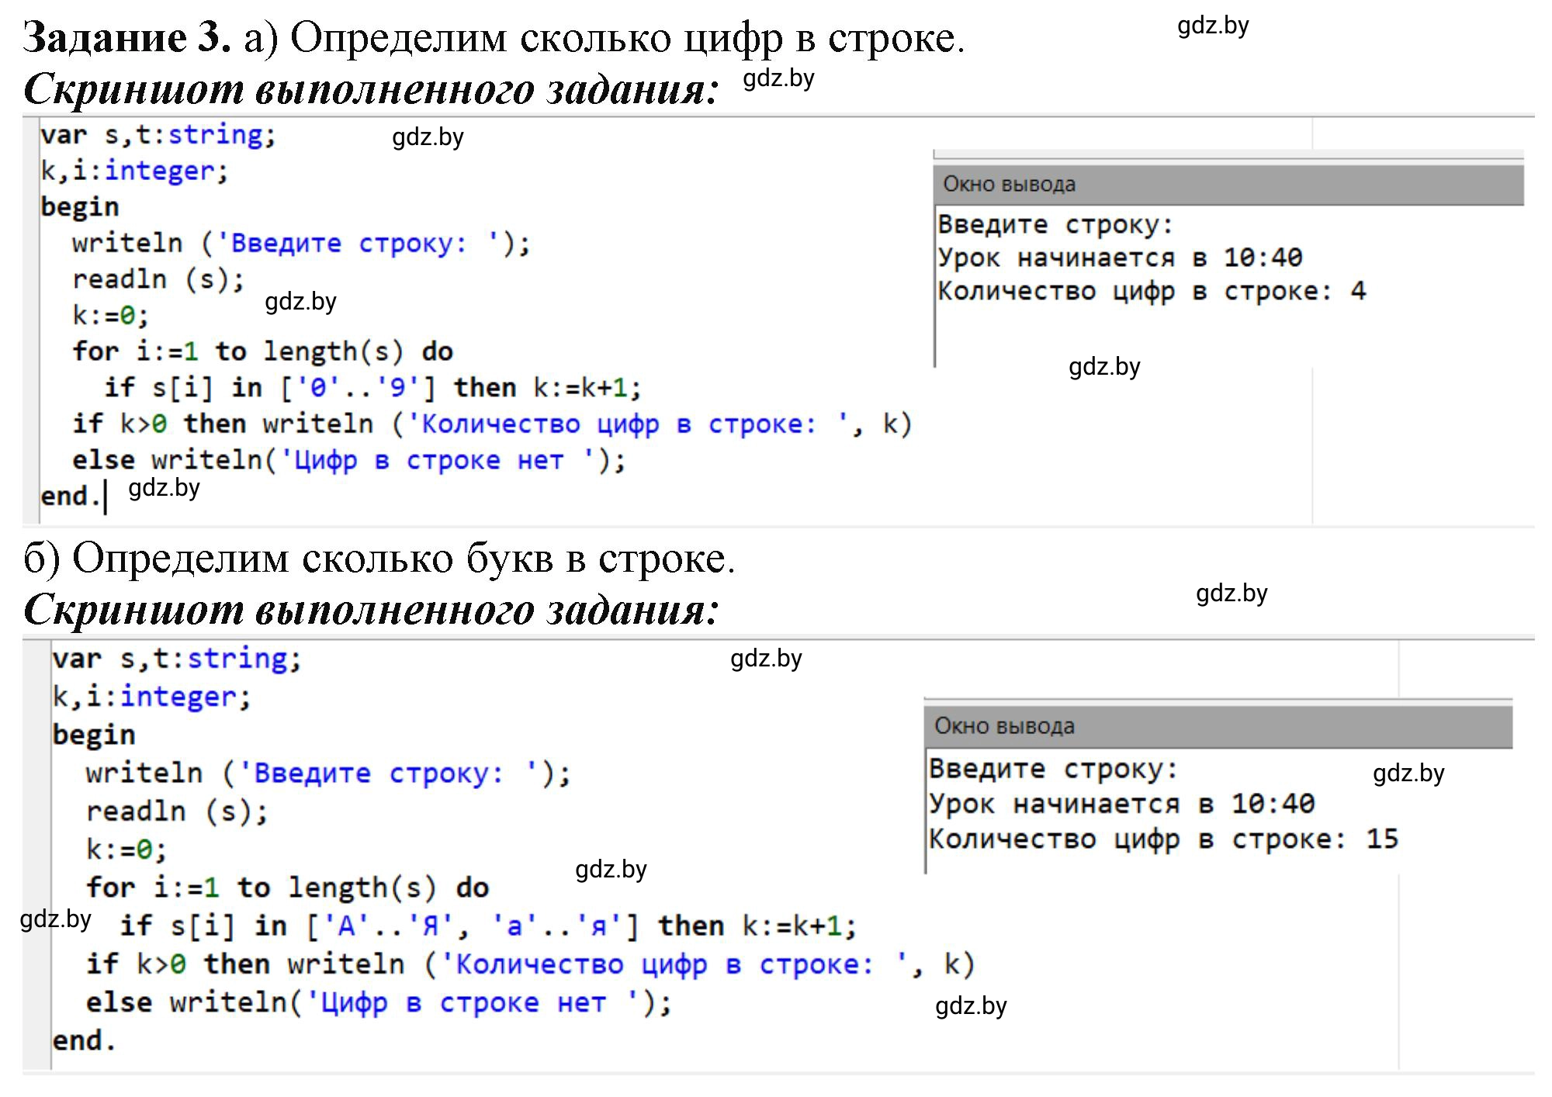Screen dimensions: 1552x1097
Task: Click 'readln (s);' in first code block
Action: [158, 279]
